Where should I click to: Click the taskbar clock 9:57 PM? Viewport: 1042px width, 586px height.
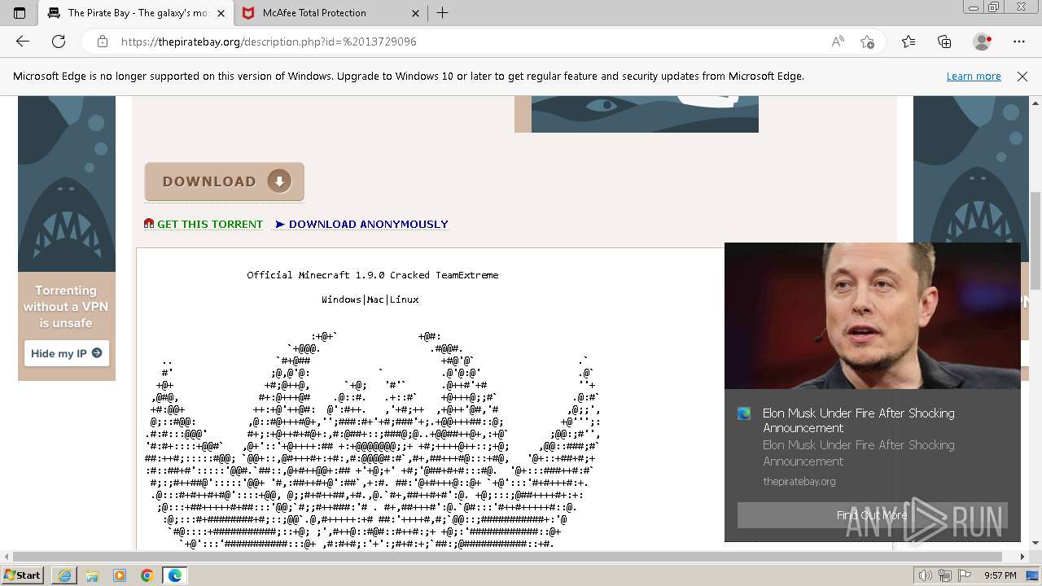pyautogui.click(x=1000, y=575)
